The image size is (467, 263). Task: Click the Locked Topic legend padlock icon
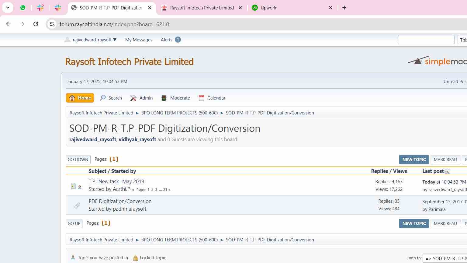(135, 258)
